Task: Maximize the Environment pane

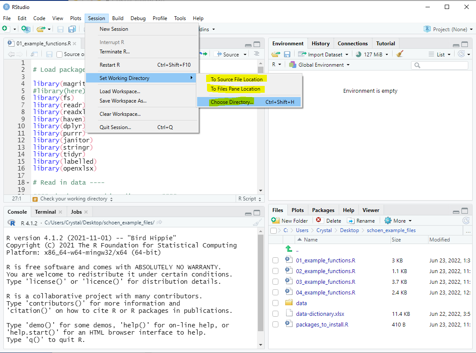Action: (465, 44)
